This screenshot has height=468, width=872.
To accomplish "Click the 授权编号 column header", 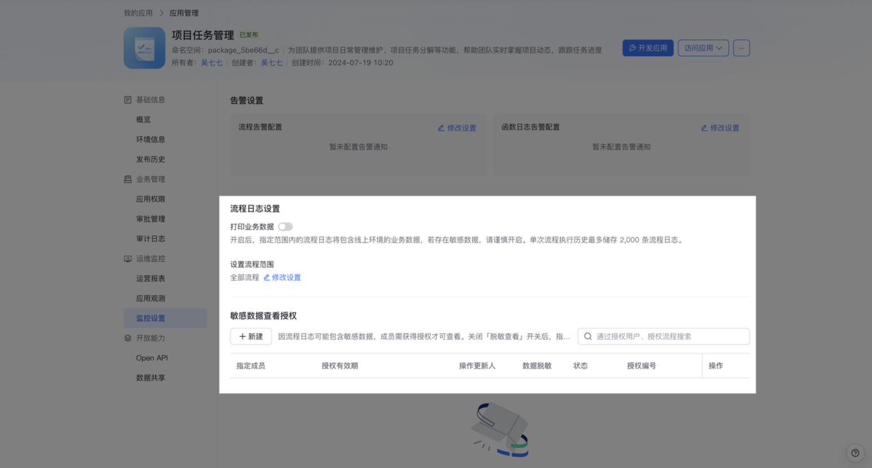I will point(642,366).
